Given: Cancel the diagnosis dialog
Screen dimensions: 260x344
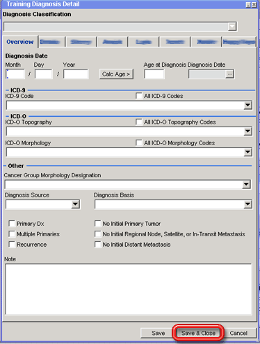Looking at the screenshot, I should click(238, 333).
